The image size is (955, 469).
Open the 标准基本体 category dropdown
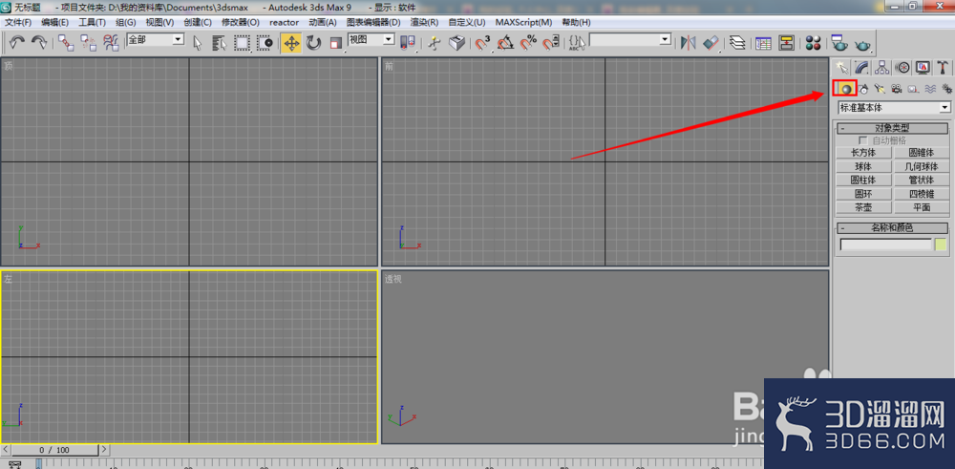tap(894, 108)
